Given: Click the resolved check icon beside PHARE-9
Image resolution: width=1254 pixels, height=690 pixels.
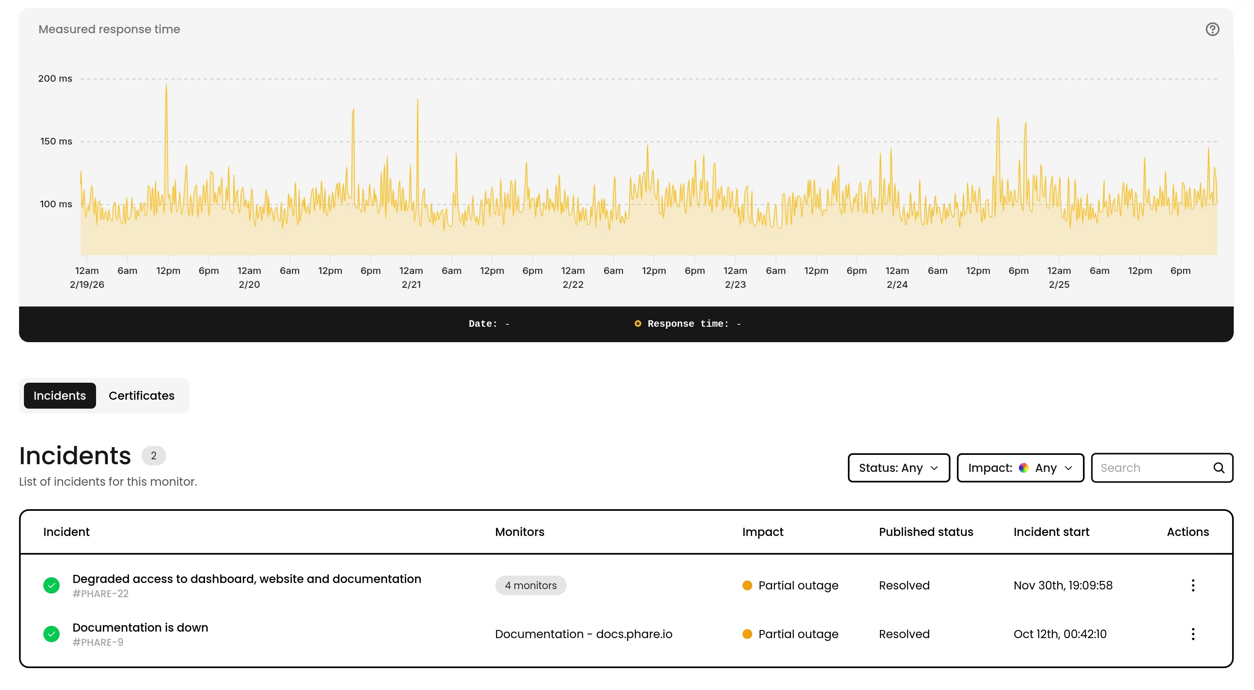Looking at the screenshot, I should coord(51,634).
